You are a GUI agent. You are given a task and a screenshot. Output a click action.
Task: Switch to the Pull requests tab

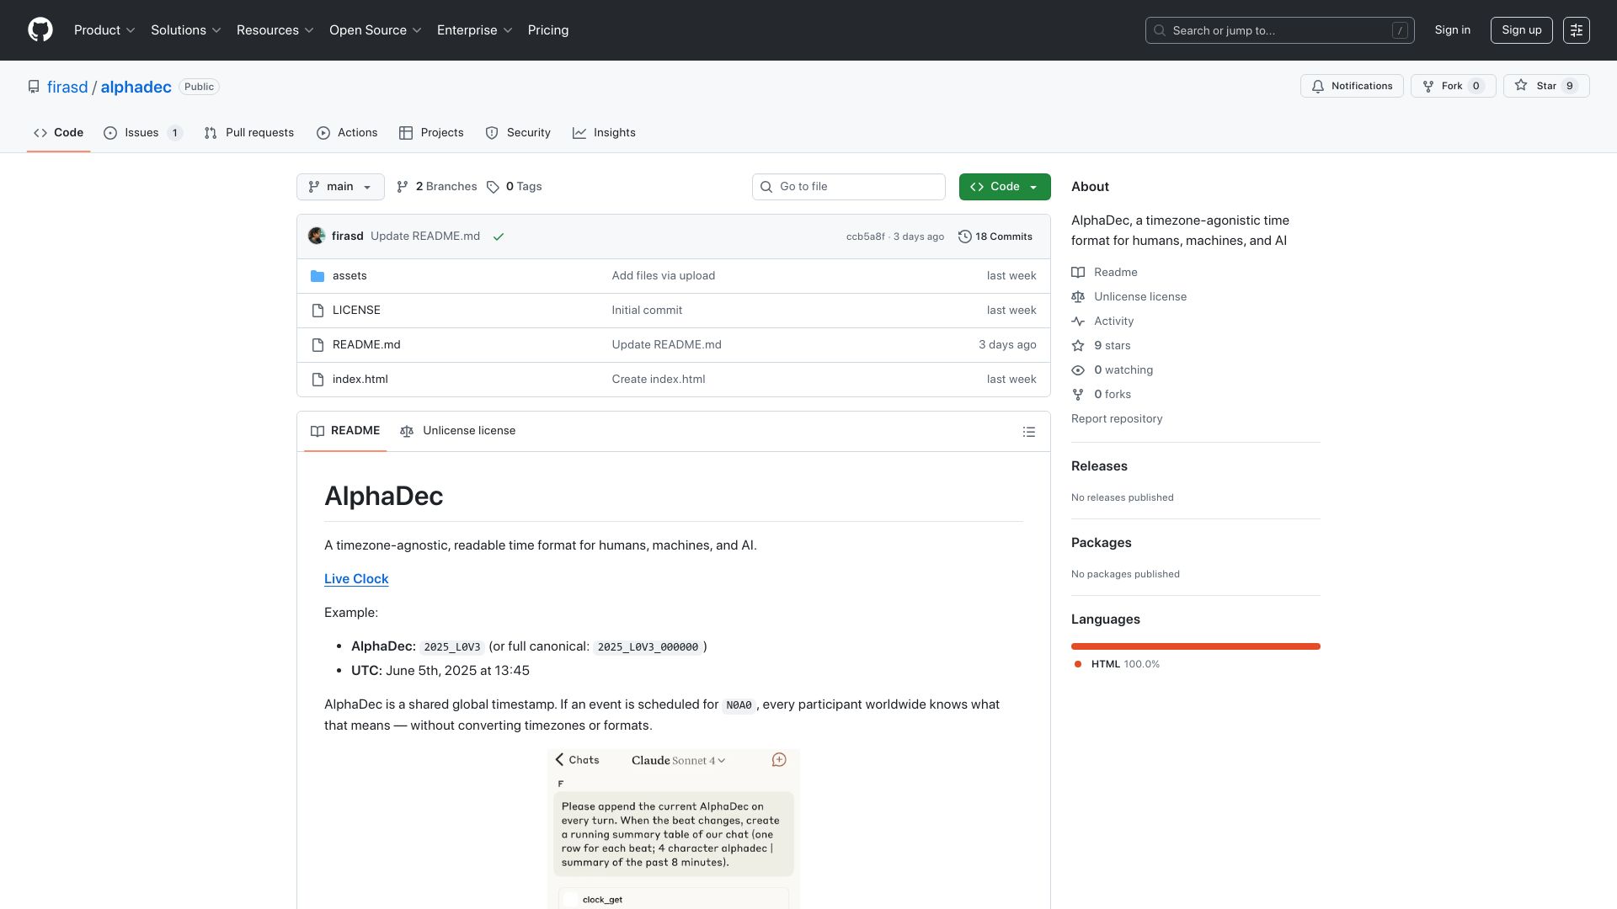[x=249, y=133]
